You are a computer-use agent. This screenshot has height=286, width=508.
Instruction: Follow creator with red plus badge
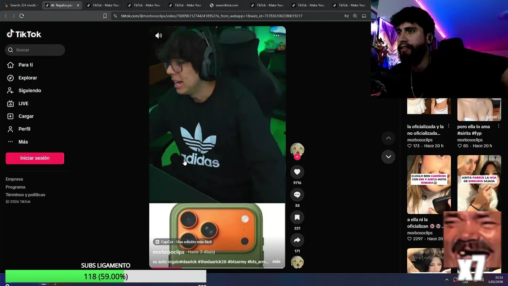point(297,157)
